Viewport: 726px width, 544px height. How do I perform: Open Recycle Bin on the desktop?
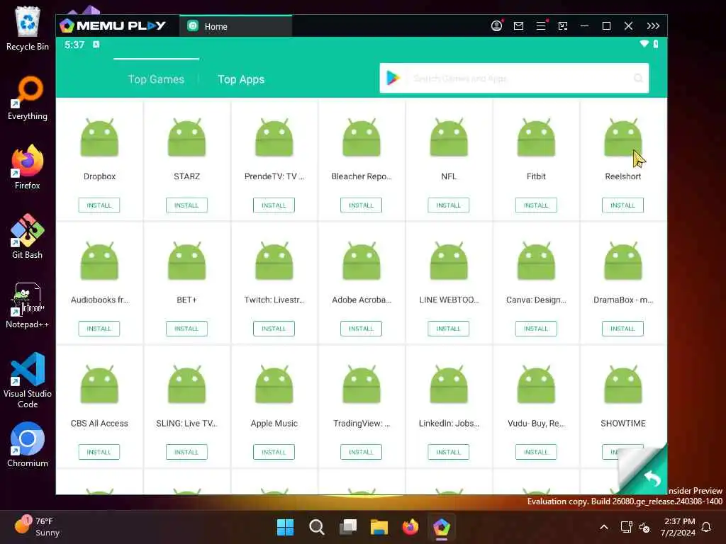point(28,28)
